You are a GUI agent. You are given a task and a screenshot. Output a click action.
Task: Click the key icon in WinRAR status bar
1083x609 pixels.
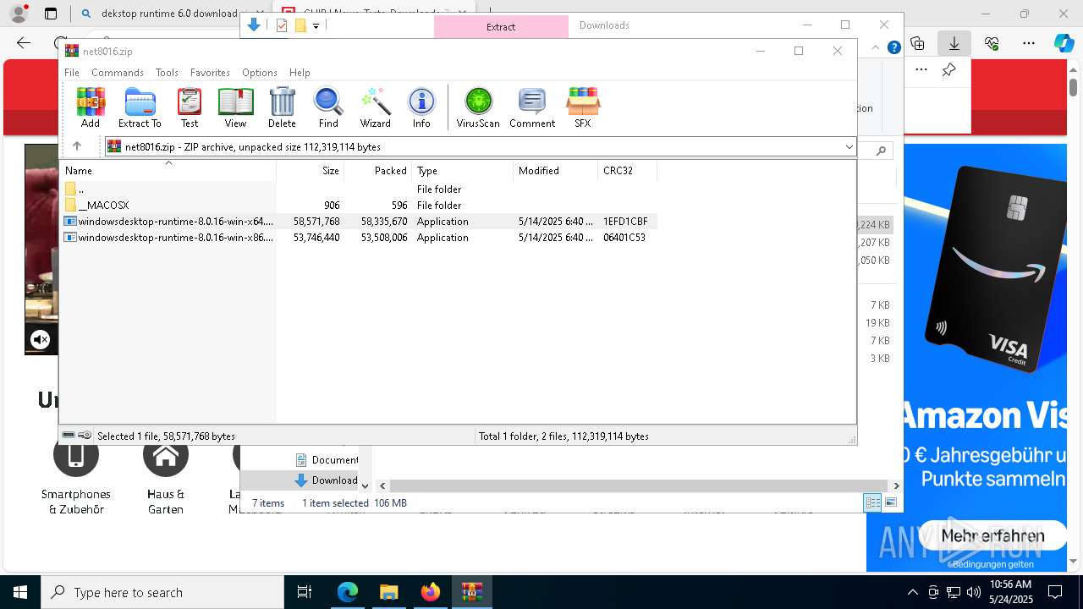click(x=85, y=436)
